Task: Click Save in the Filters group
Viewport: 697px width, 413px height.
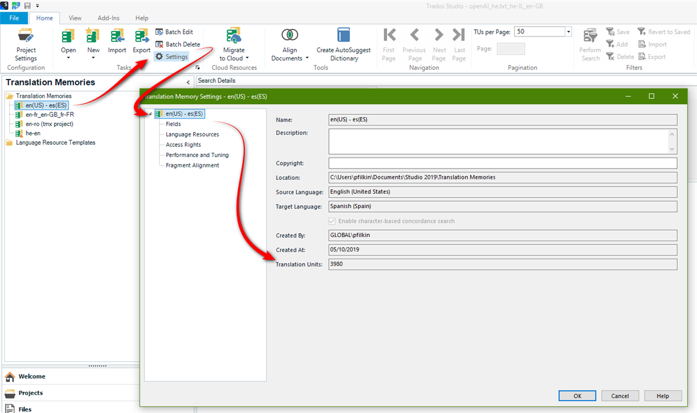Action: coord(617,32)
